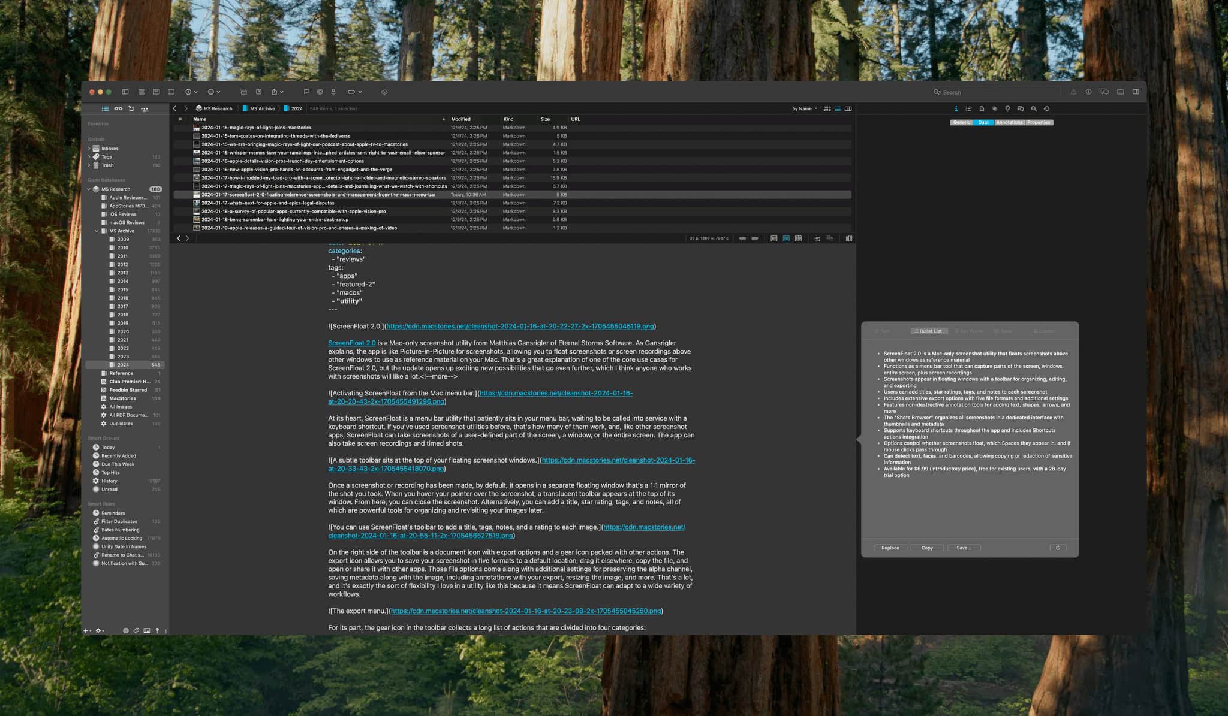Open the new item plus dropdown
Screen dimensions: 1228x716
[x=191, y=92]
